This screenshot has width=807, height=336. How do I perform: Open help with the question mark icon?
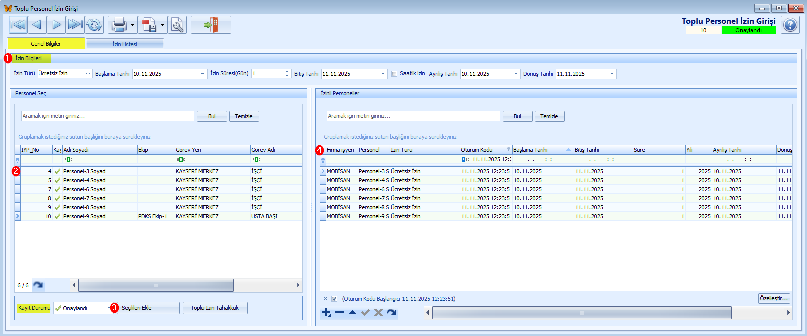point(790,25)
